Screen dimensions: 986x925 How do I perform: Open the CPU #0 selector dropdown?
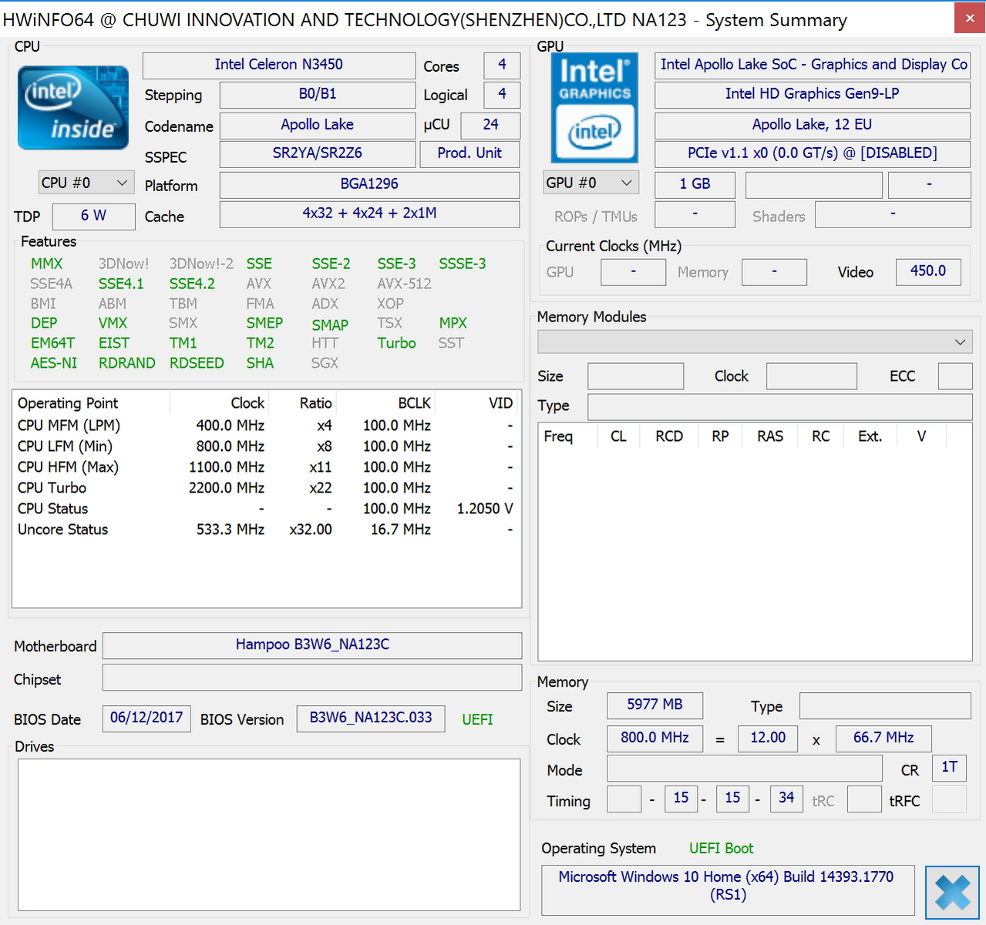(86, 183)
